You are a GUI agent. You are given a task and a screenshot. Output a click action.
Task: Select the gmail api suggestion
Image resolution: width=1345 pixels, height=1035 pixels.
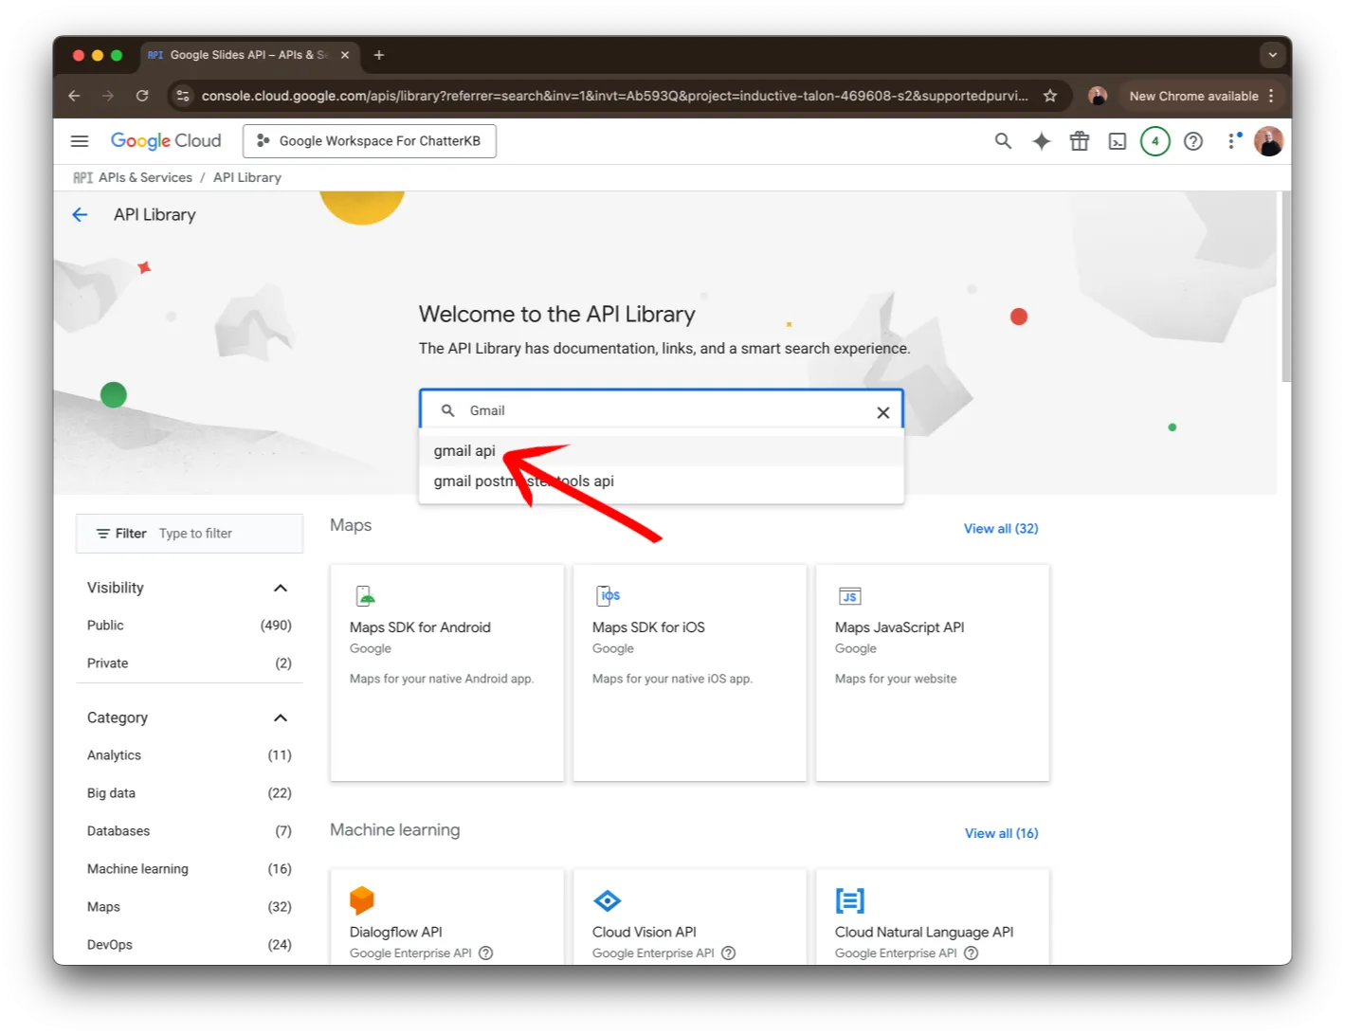tap(662, 451)
